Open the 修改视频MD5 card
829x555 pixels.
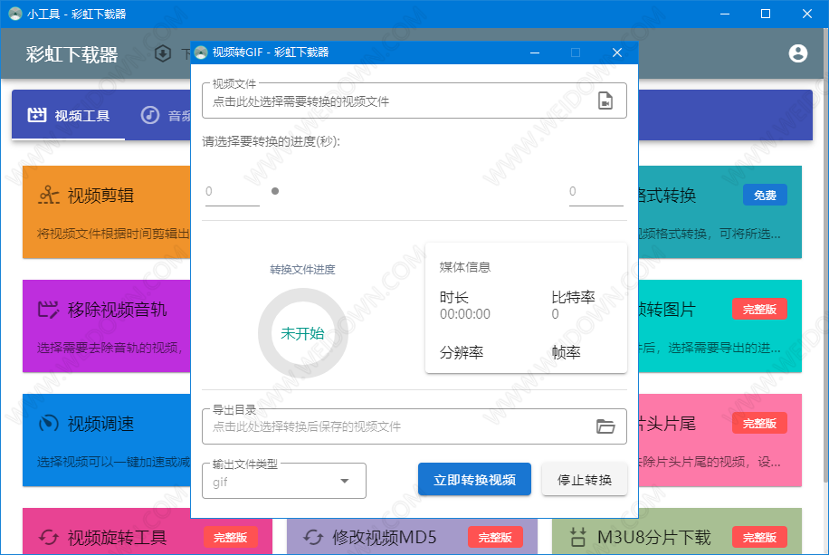click(x=412, y=537)
